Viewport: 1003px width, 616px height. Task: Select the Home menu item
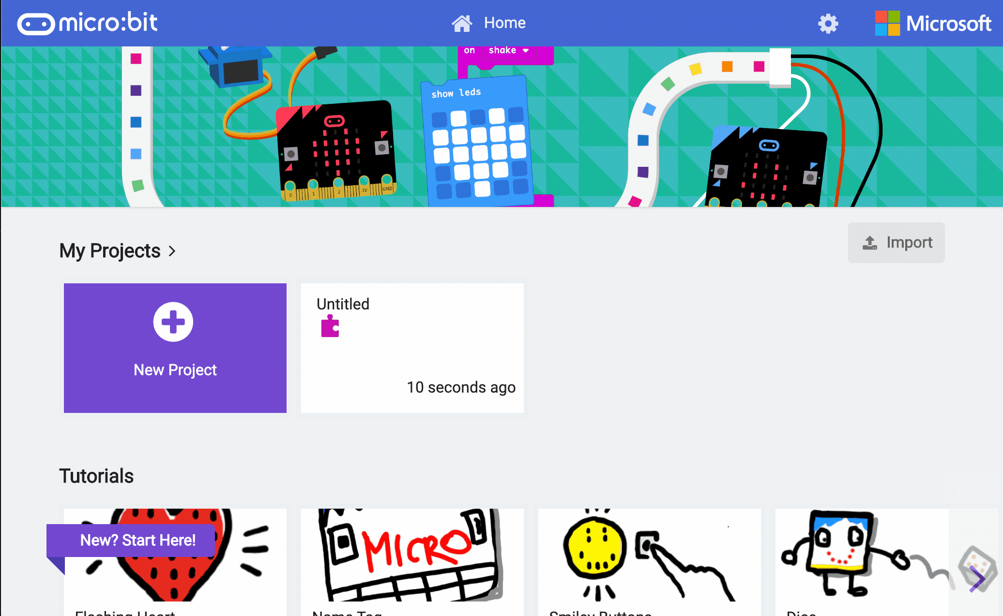click(488, 23)
